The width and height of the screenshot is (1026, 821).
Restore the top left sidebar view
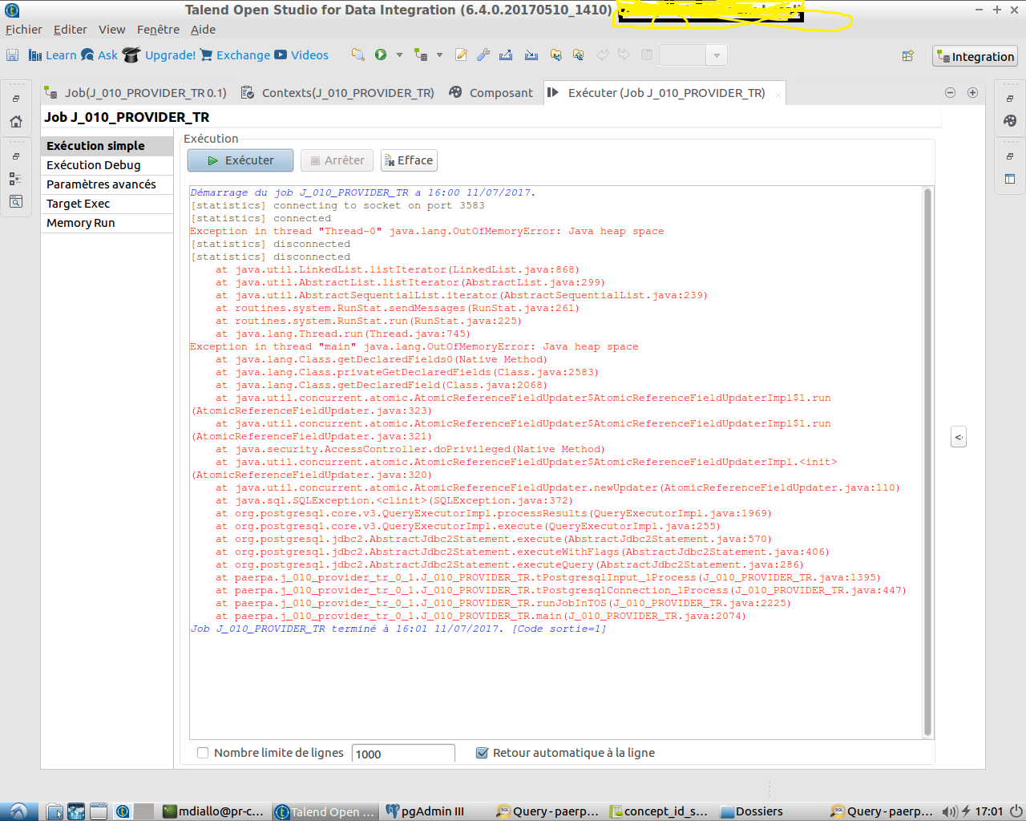coord(16,99)
